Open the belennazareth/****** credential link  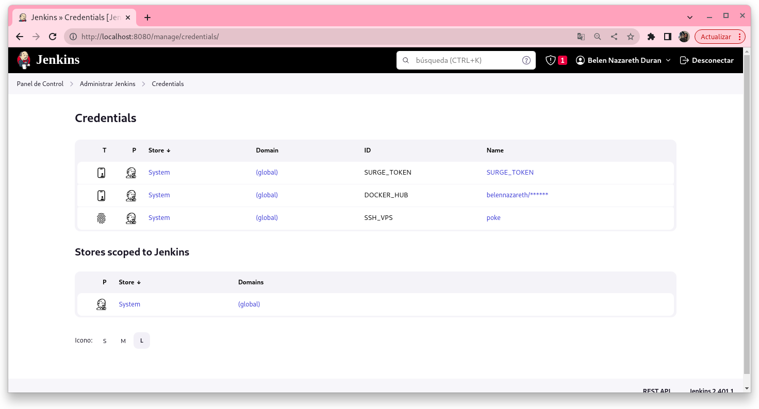517,195
